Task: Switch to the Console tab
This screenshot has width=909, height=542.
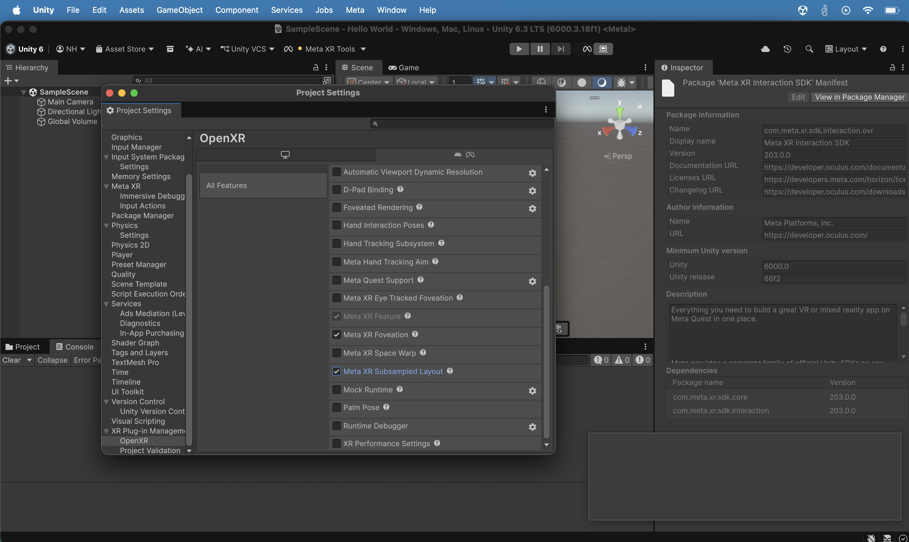Action: (75, 347)
